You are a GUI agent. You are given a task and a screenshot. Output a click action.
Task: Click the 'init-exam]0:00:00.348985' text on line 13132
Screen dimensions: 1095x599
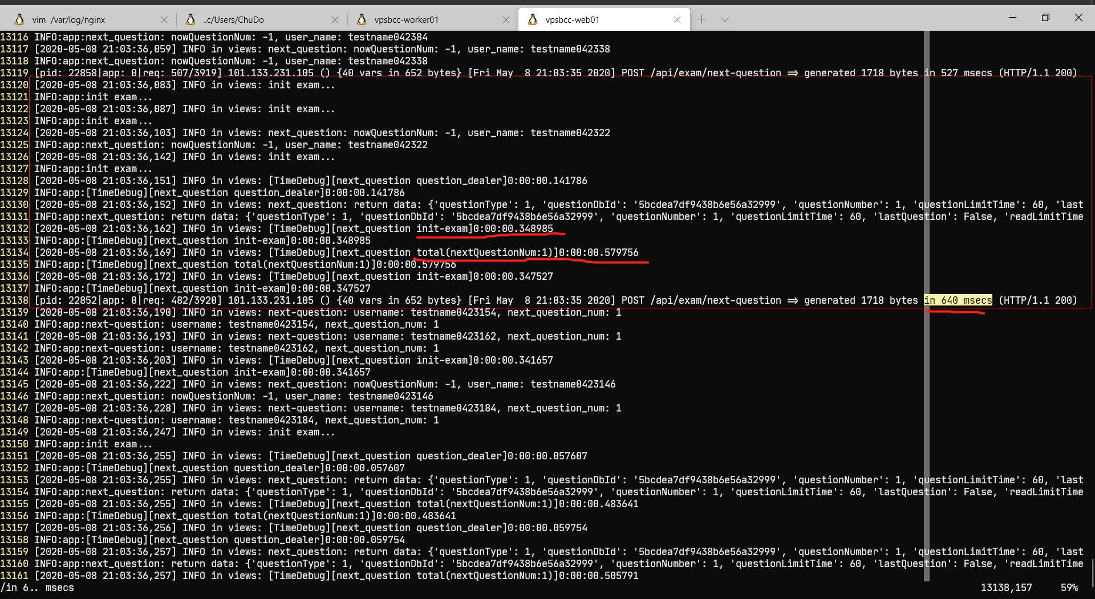tap(485, 229)
